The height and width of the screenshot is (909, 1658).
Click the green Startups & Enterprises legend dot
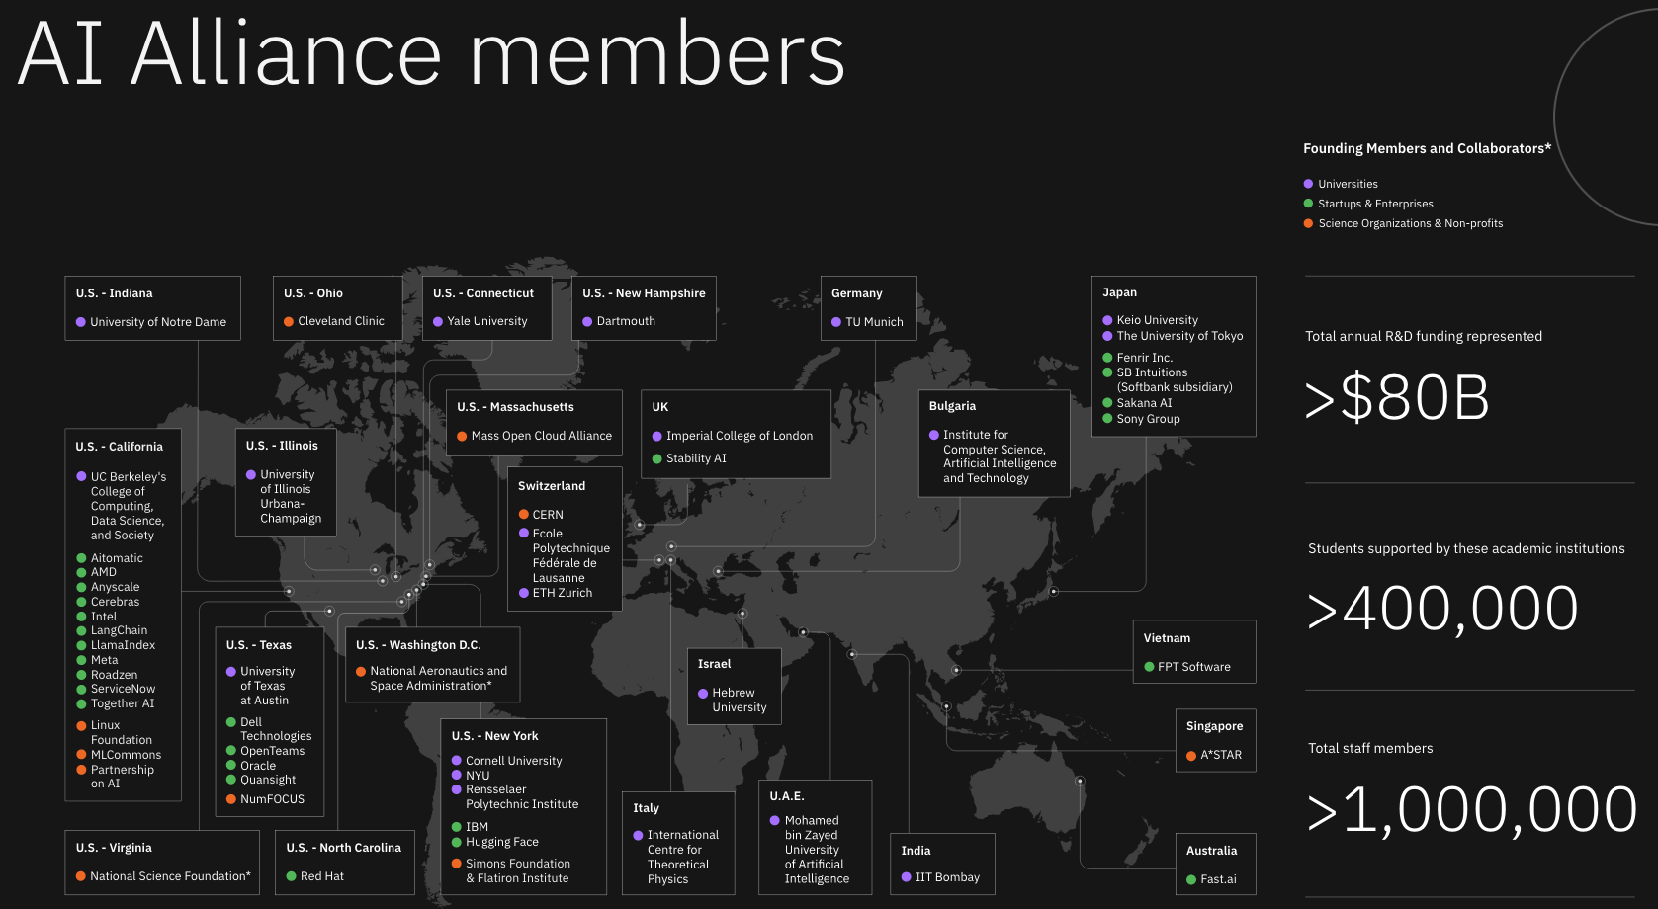click(1307, 204)
